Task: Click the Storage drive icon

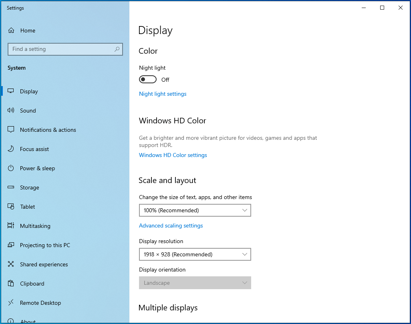Action: pos(11,187)
